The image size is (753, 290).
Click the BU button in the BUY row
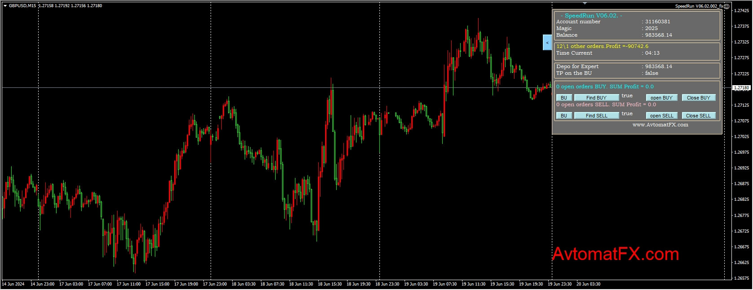click(564, 98)
